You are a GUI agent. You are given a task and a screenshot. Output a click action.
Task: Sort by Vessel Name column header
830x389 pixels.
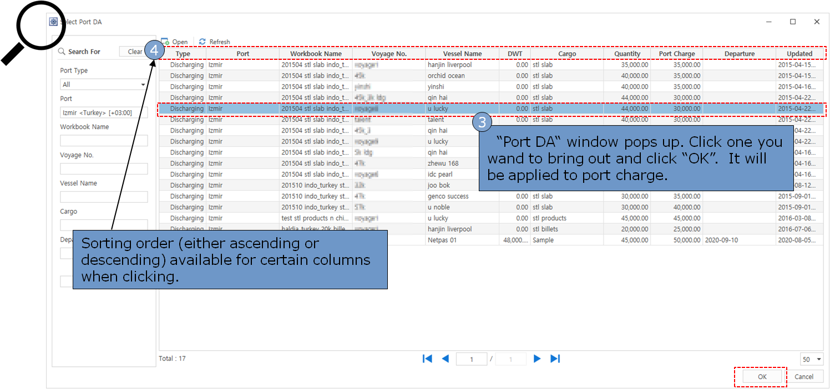(462, 54)
